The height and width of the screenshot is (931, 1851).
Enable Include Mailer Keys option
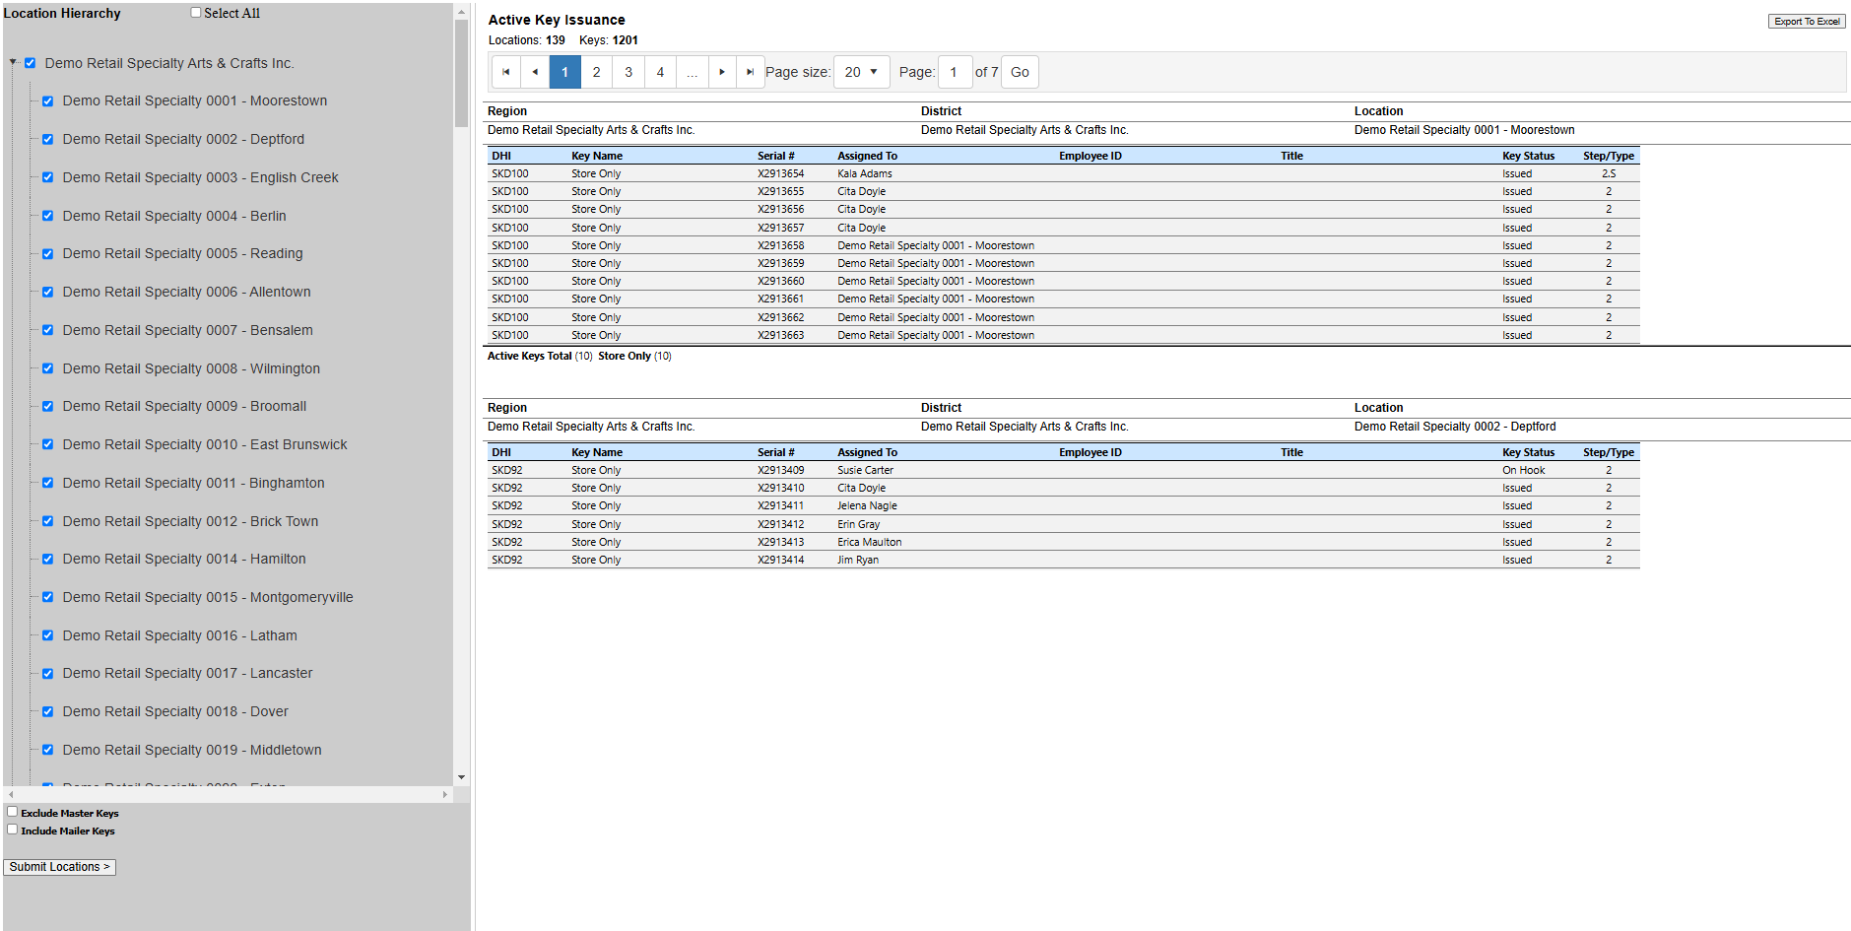13,830
